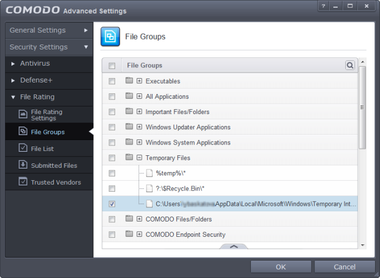Check the %temp%\* entry checkbox

coord(112,173)
